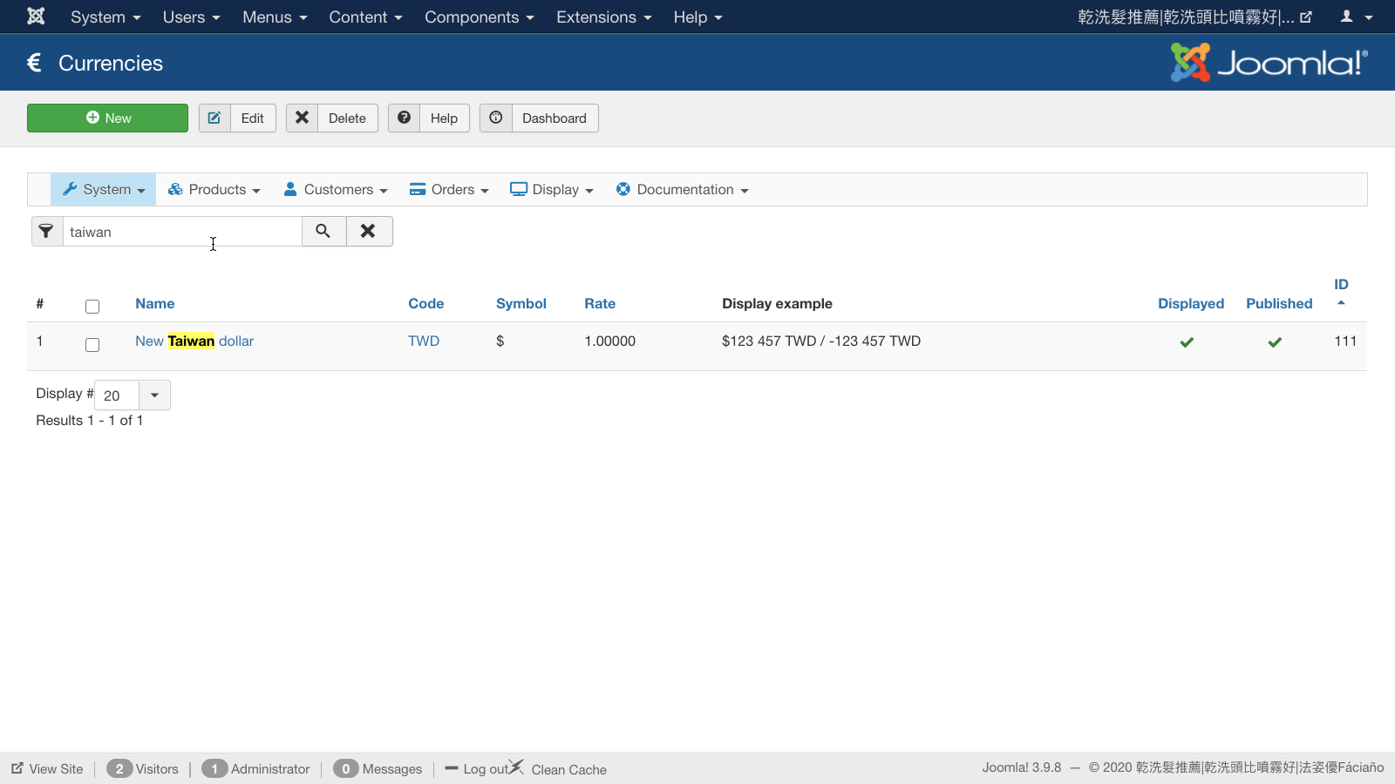Click the Dashboard toolbar button
The image size is (1395, 784).
pos(539,118)
